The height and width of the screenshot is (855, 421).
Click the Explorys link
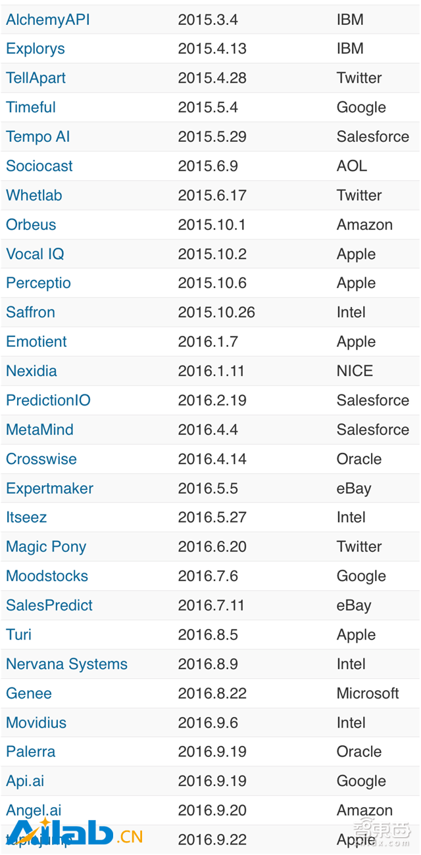(36, 49)
